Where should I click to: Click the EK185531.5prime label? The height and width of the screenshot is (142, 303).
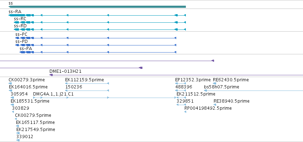[x=30, y=101]
